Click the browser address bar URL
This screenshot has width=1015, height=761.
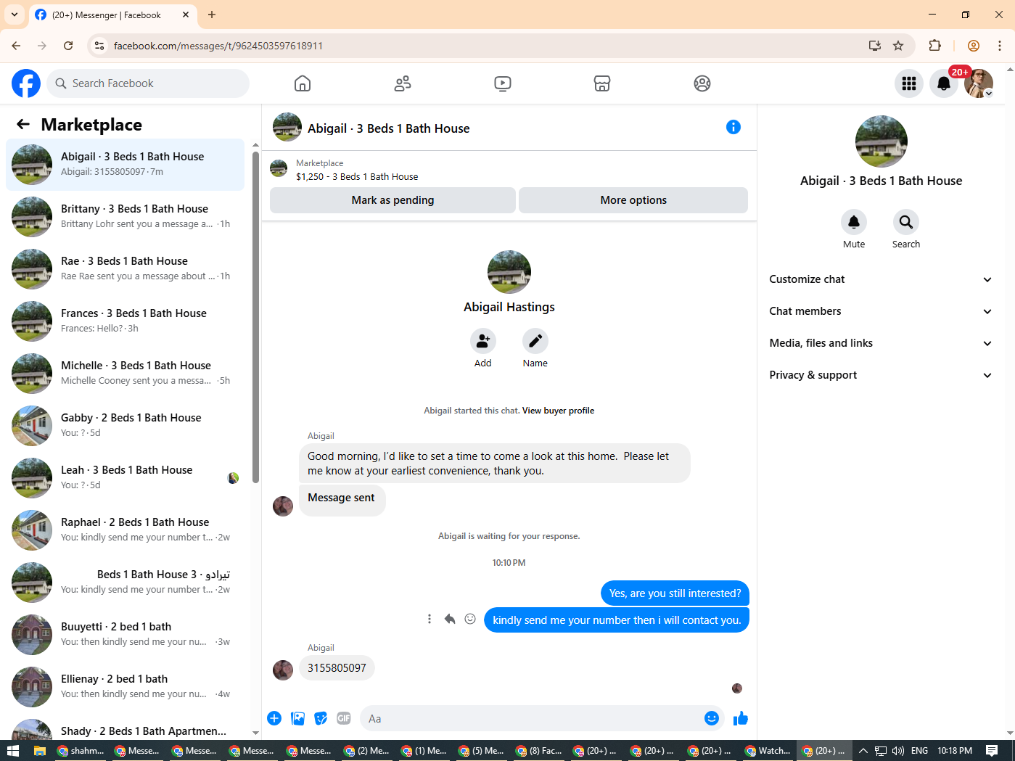pos(218,46)
